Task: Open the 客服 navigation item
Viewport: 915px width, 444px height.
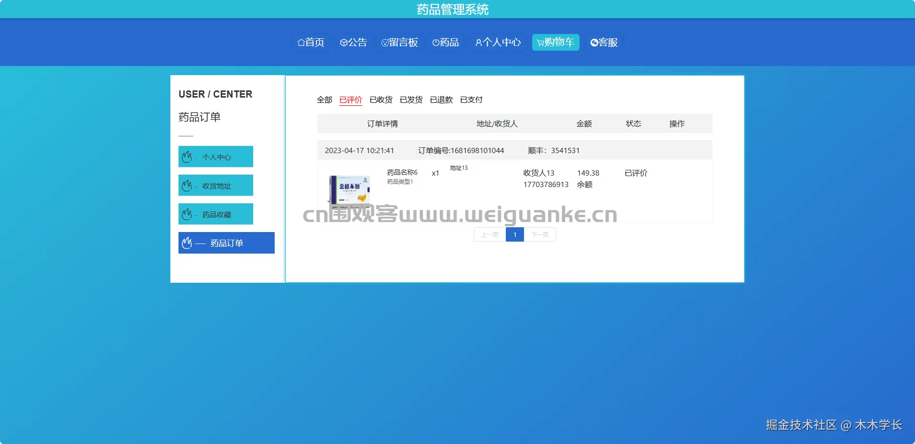Action: pyautogui.click(x=604, y=43)
